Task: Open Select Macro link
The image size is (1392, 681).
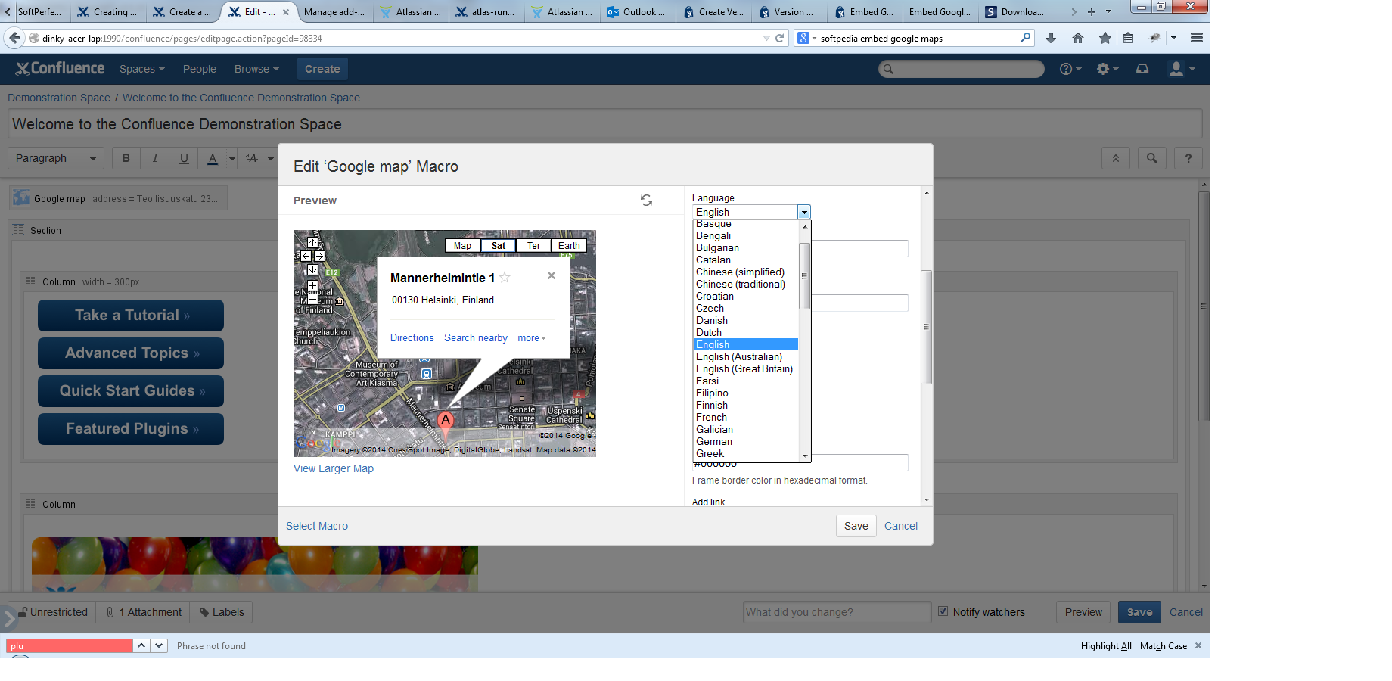Action: tap(317, 526)
